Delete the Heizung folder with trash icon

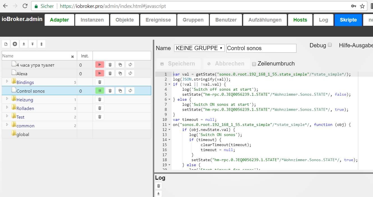pyautogui.click(x=100, y=99)
